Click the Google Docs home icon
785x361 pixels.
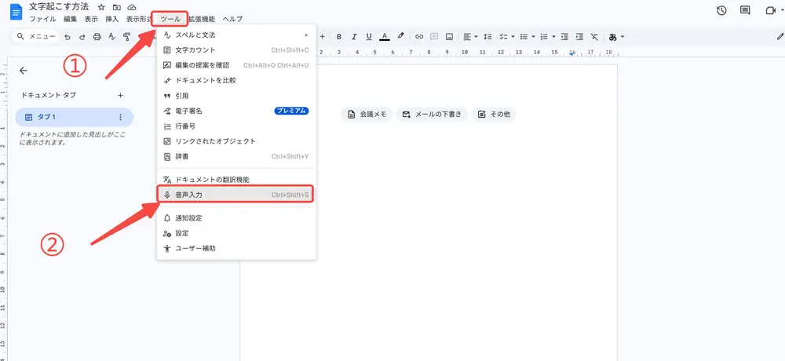click(16, 12)
